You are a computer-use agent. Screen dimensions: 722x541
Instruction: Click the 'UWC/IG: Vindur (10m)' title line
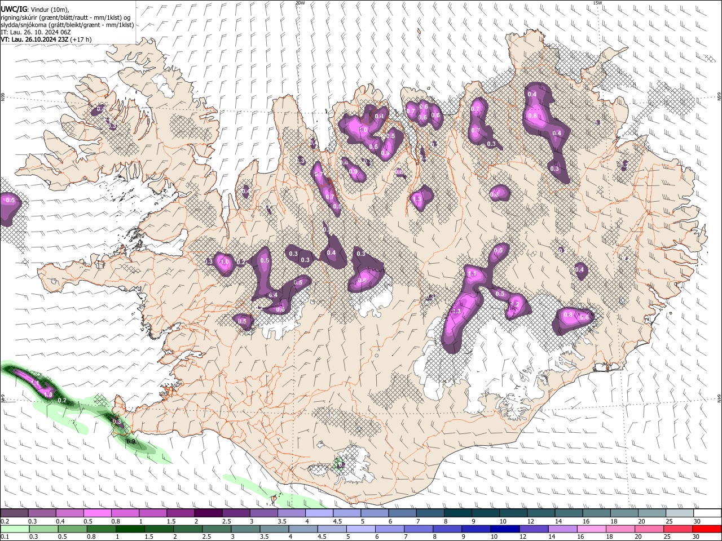click(36, 10)
